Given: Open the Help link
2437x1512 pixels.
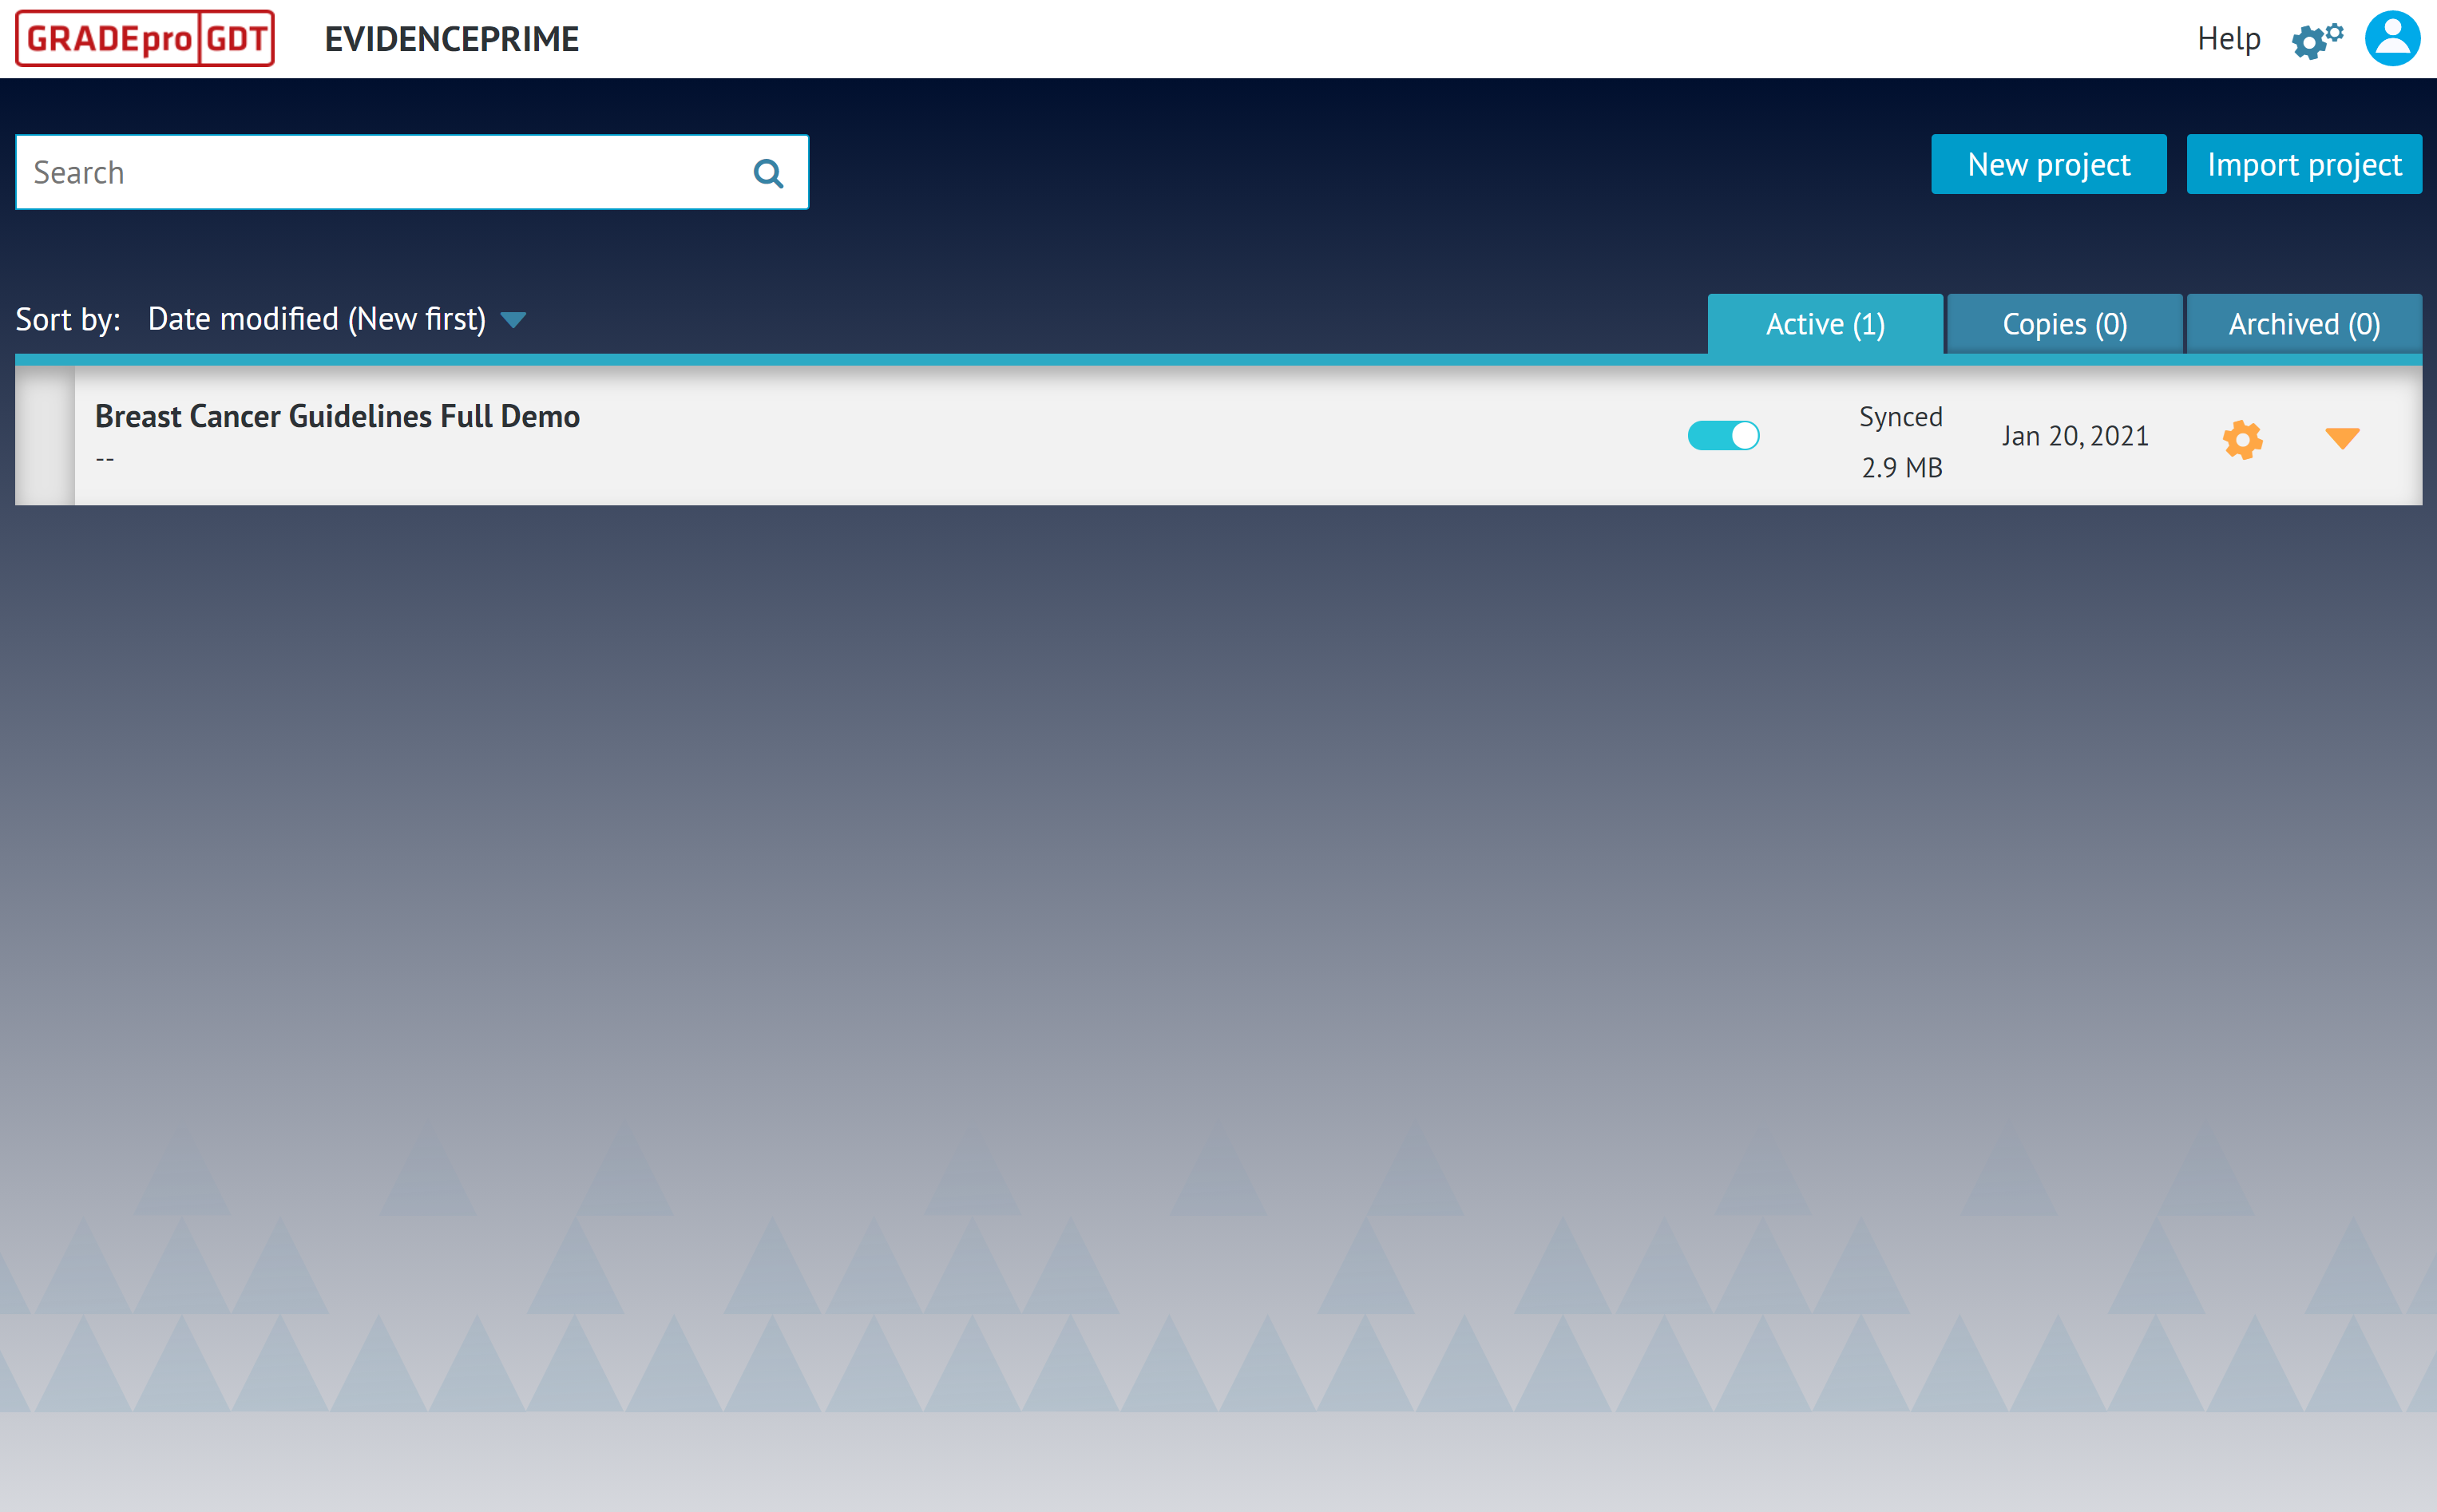Looking at the screenshot, I should (2228, 39).
